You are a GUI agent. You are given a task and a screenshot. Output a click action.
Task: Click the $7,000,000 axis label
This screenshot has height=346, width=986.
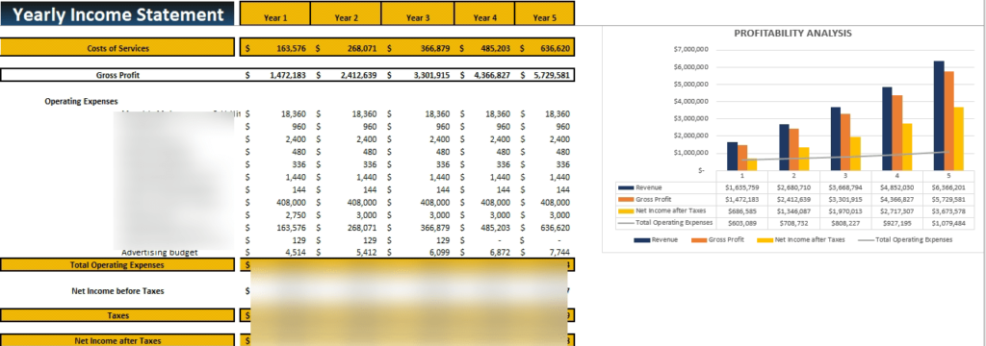pyautogui.click(x=690, y=49)
